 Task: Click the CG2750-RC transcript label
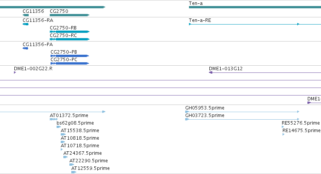pos(63,35)
